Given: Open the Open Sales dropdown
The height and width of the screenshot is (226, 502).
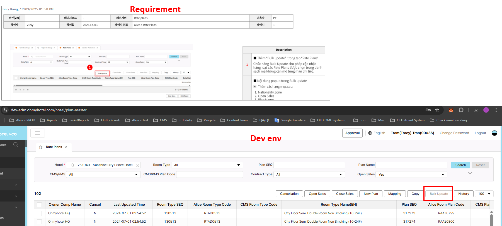Looking at the screenshot, I should 411,175.
